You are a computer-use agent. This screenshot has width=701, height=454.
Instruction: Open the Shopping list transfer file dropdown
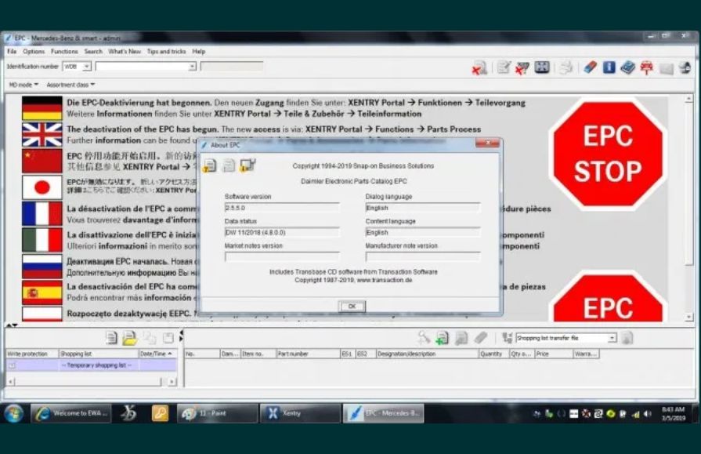(612, 338)
